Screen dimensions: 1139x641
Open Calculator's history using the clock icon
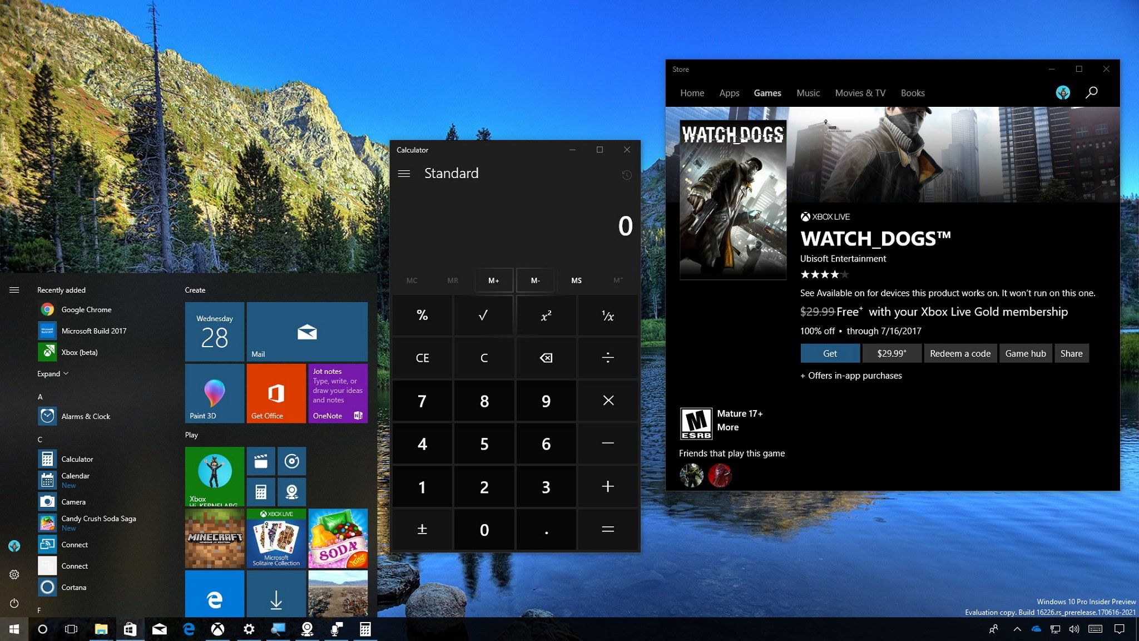click(x=627, y=175)
